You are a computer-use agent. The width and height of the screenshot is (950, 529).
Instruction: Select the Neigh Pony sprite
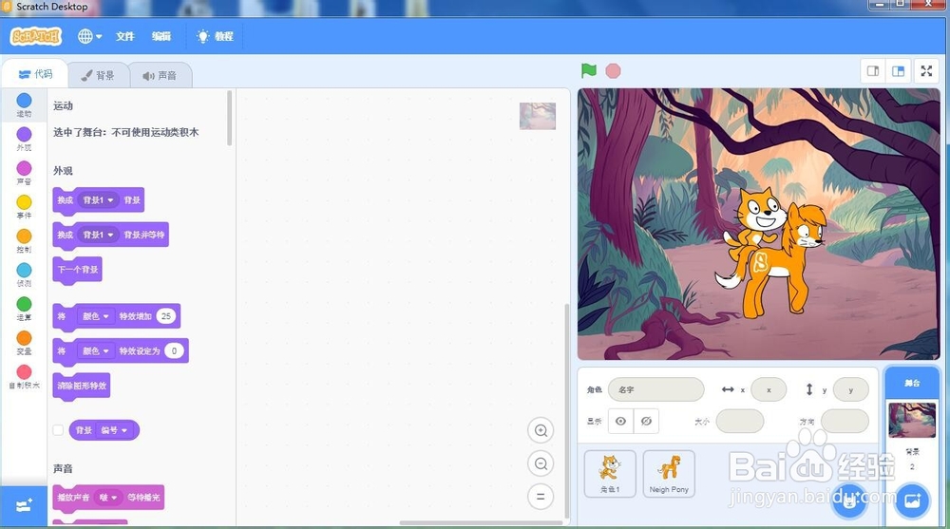669,474
